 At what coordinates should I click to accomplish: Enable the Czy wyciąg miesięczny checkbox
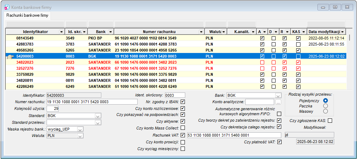click(183, 149)
